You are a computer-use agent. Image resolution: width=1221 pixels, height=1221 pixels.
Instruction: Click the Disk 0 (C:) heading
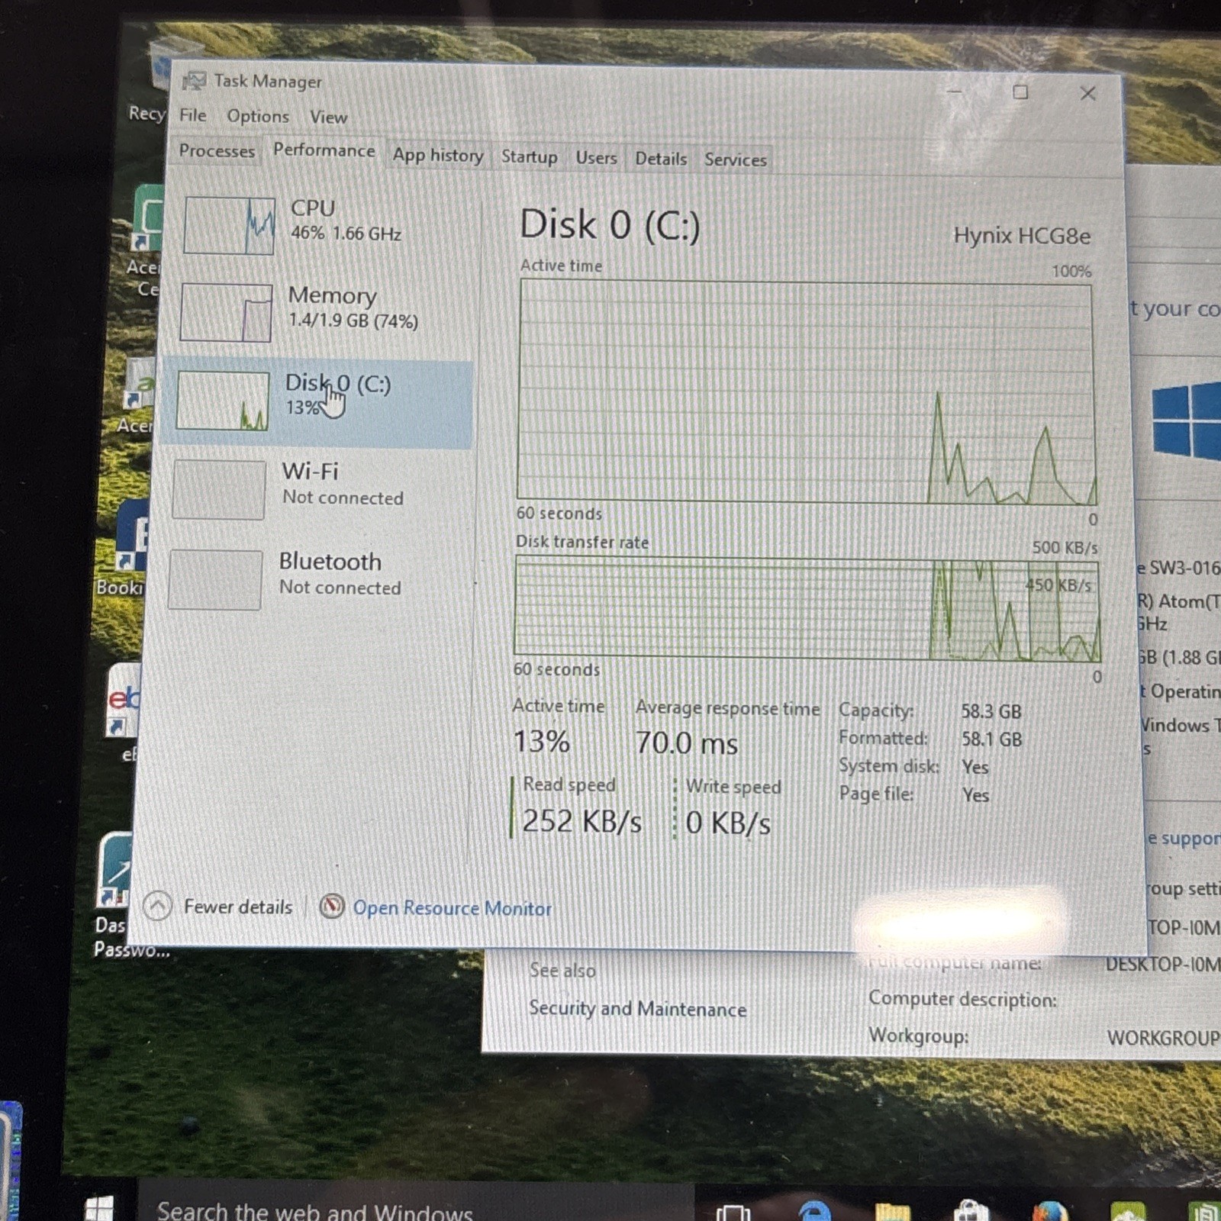click(x=610, y=225)
